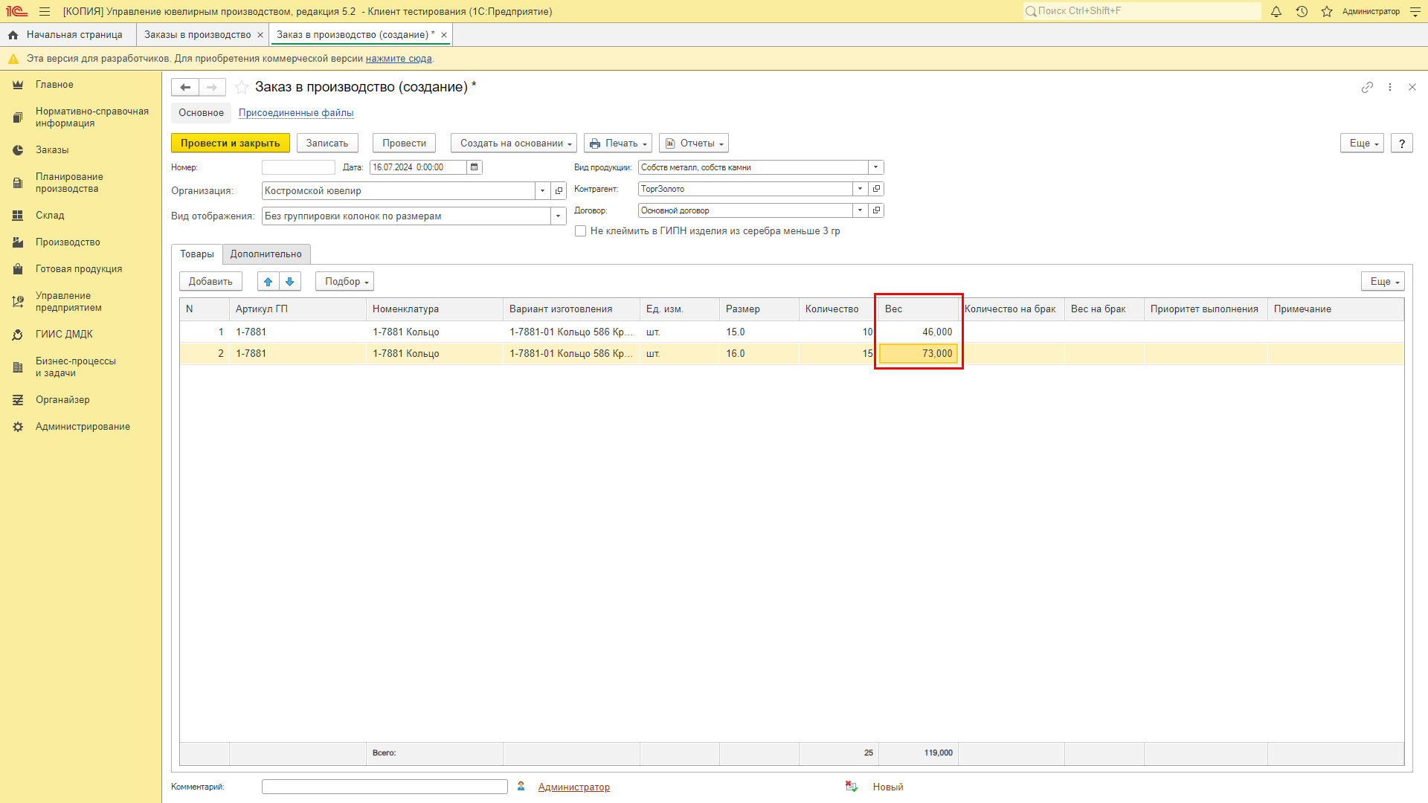This screenshot has width=1428, height=803.
Task: Copy link to document icon
Action: pyautogui.click(x=1367, y=87)
